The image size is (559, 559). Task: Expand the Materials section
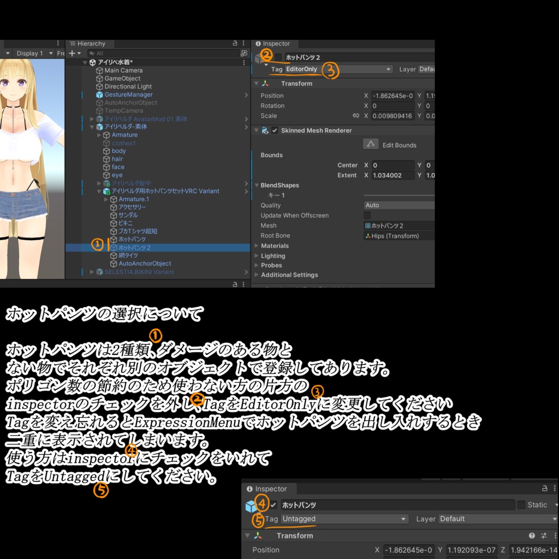[x=257, y=246]
